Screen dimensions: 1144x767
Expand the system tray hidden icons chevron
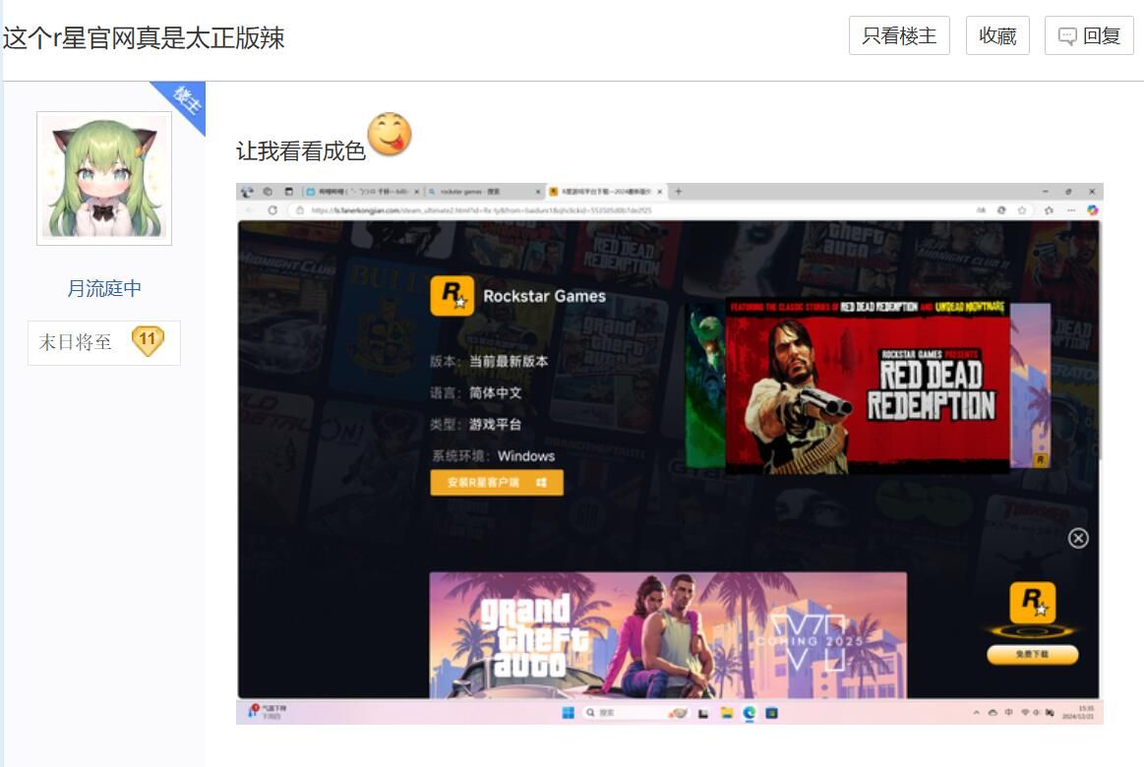click(x=976, y=712)
